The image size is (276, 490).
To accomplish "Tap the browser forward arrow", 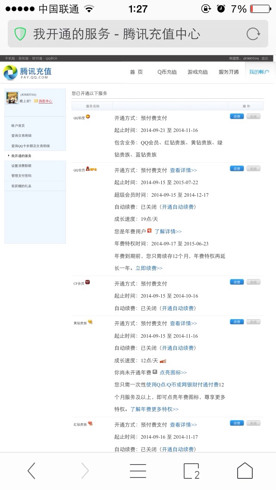I will [x=85, y=471].
